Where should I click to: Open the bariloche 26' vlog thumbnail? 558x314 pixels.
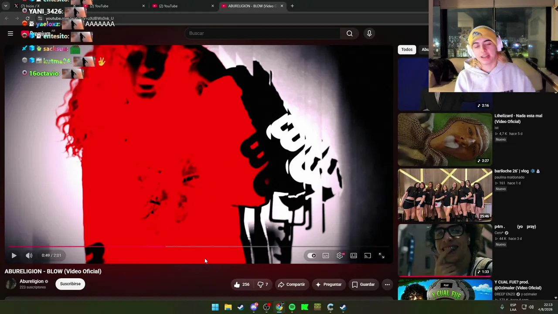coord(445,195)
